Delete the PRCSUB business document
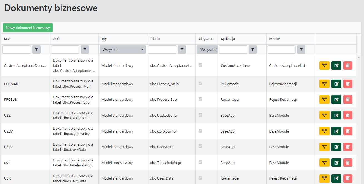The height and width of the screenshot is (184, 364). [348, 99]
